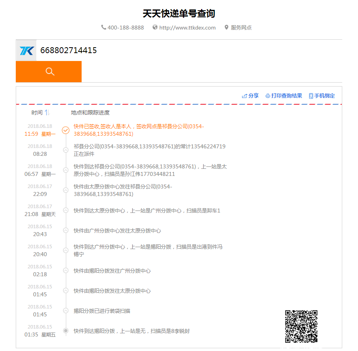Open the http://www.ttkdex.com website link
This screenshot has width=358, height=351.
tap(187, 28)
